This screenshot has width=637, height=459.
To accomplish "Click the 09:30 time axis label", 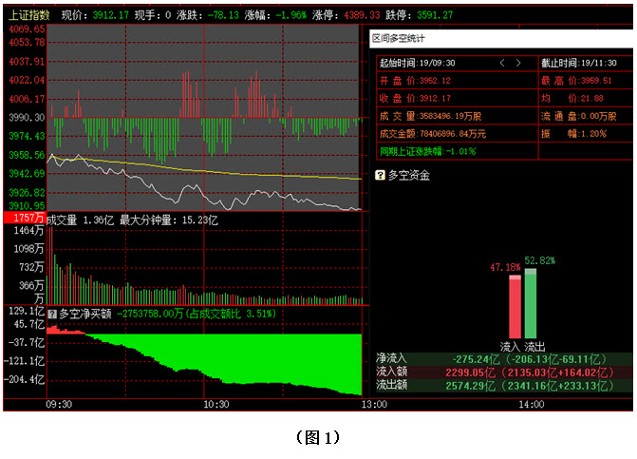I will (x=59, y=405).
